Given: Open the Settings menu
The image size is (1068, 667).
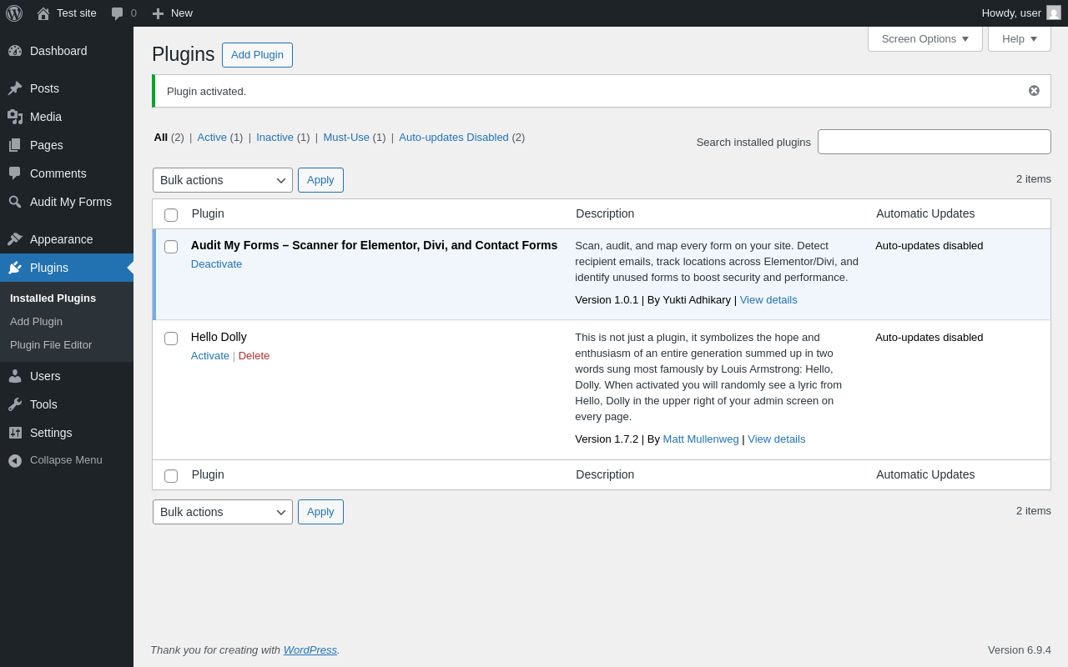Looking at the screenshot, I should 67,433.
